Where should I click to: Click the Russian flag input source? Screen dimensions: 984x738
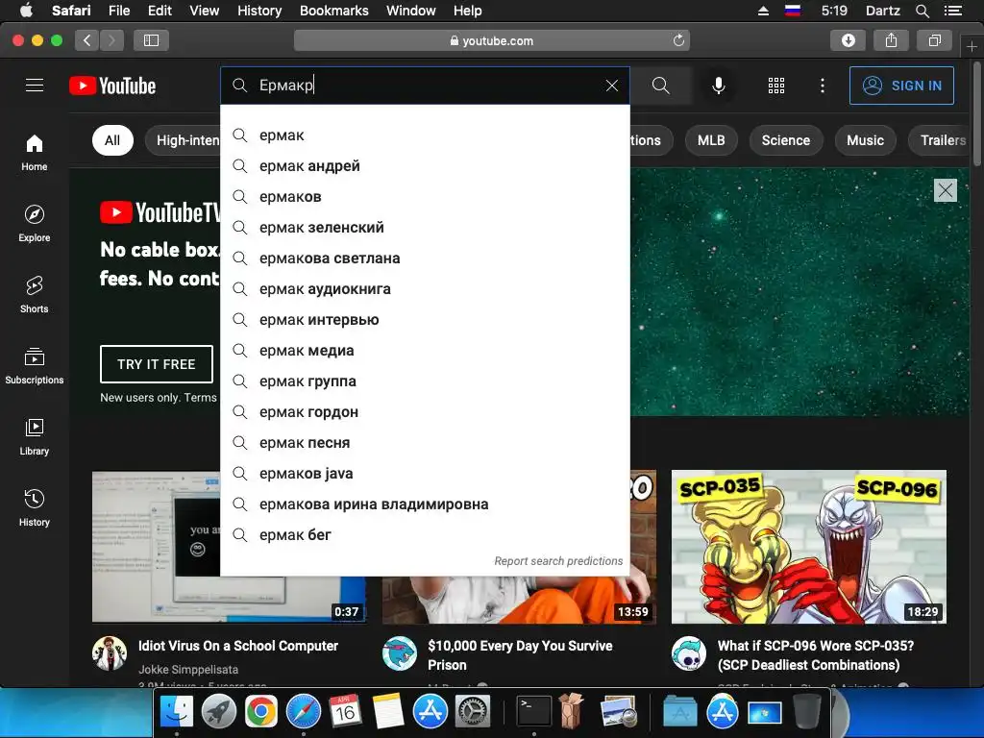793,11
